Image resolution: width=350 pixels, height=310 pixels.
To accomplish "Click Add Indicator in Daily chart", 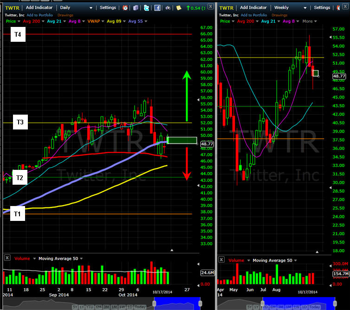I will pos(39,7).
